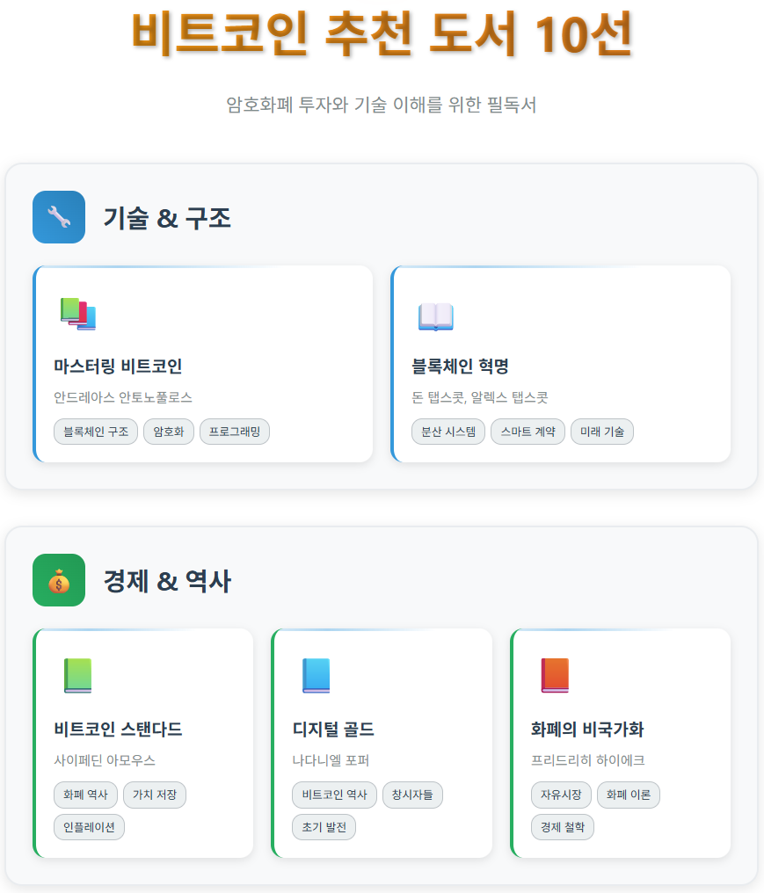This screenshot has width=764, height=893.
Task: Click the author name 프리드리히 하이에크
Action: [x=586, y=761]
